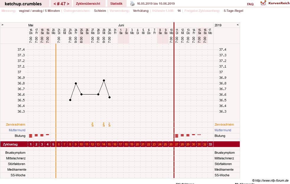The image size is (290, 184).
Task: Click the http://www.nfp-forum.de copyright link
Action: tap(270, 180)
